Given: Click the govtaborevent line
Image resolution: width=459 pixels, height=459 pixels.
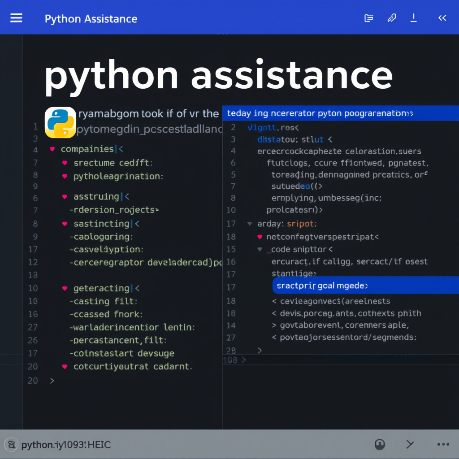Looking at the screenshot, I should tap(341, 325).
